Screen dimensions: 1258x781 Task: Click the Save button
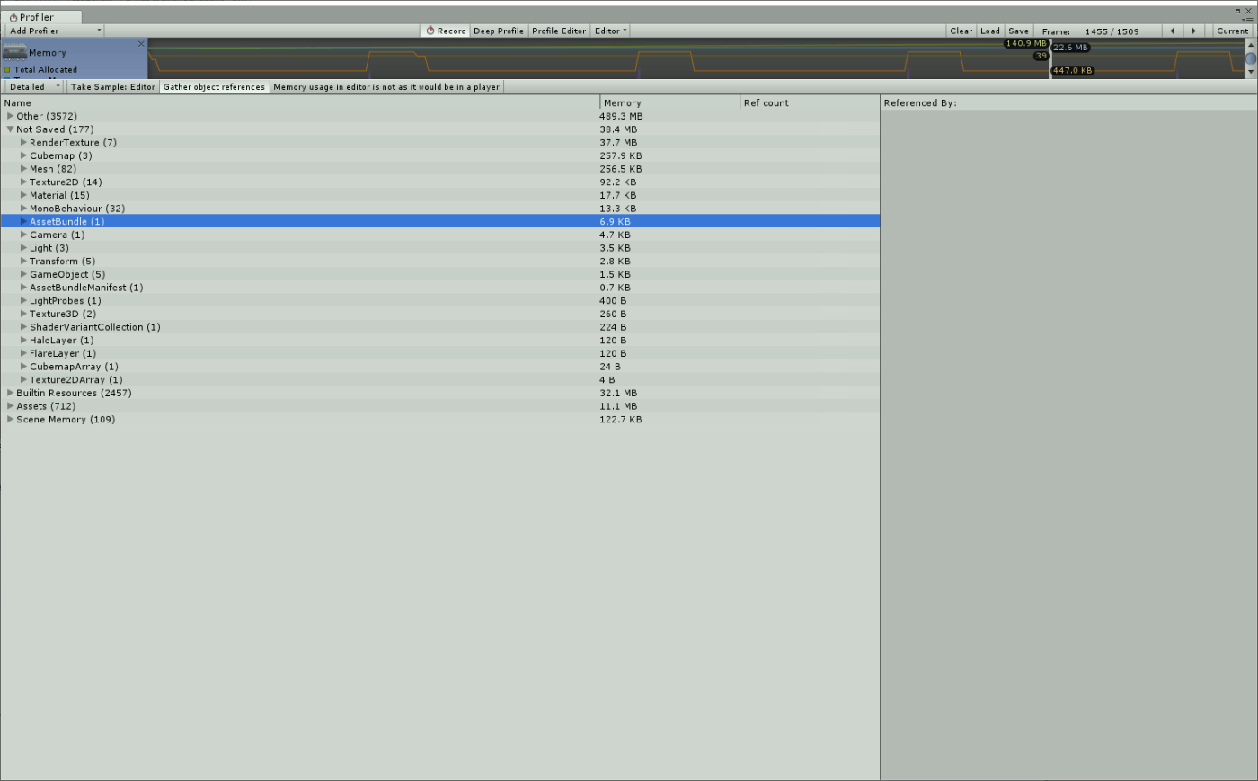coord(1018,31)
